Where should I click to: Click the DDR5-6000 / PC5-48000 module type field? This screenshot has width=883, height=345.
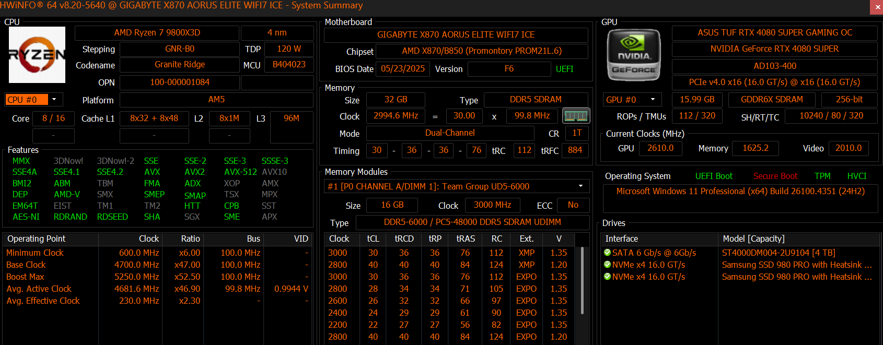coord(472,222)
